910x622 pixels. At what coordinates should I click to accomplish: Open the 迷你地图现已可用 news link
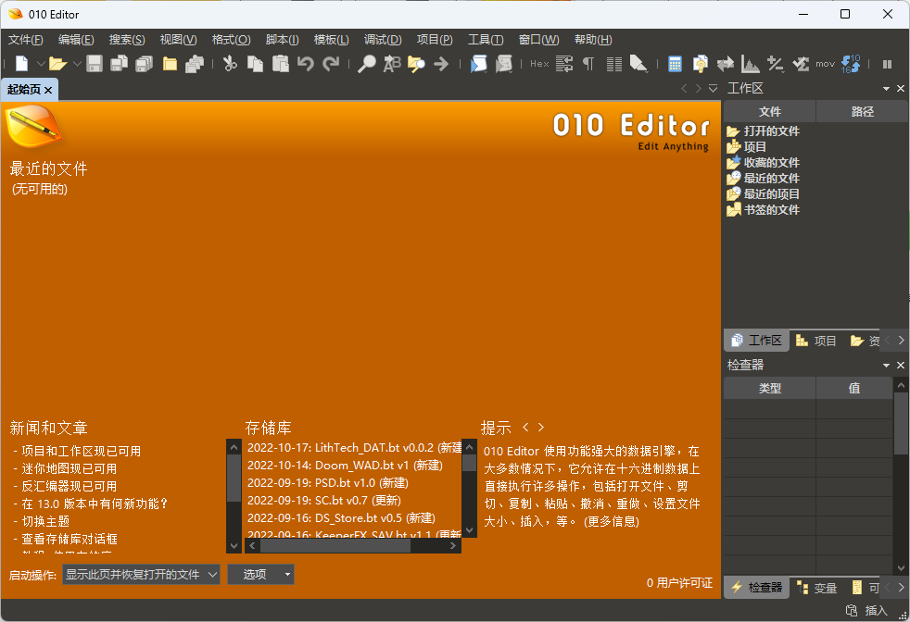70,468
